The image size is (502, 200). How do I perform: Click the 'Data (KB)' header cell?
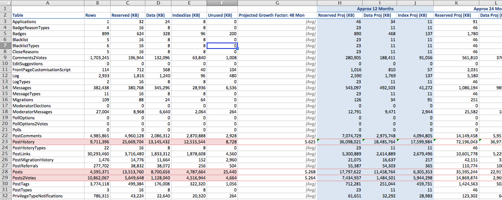(x=158, y=15)
